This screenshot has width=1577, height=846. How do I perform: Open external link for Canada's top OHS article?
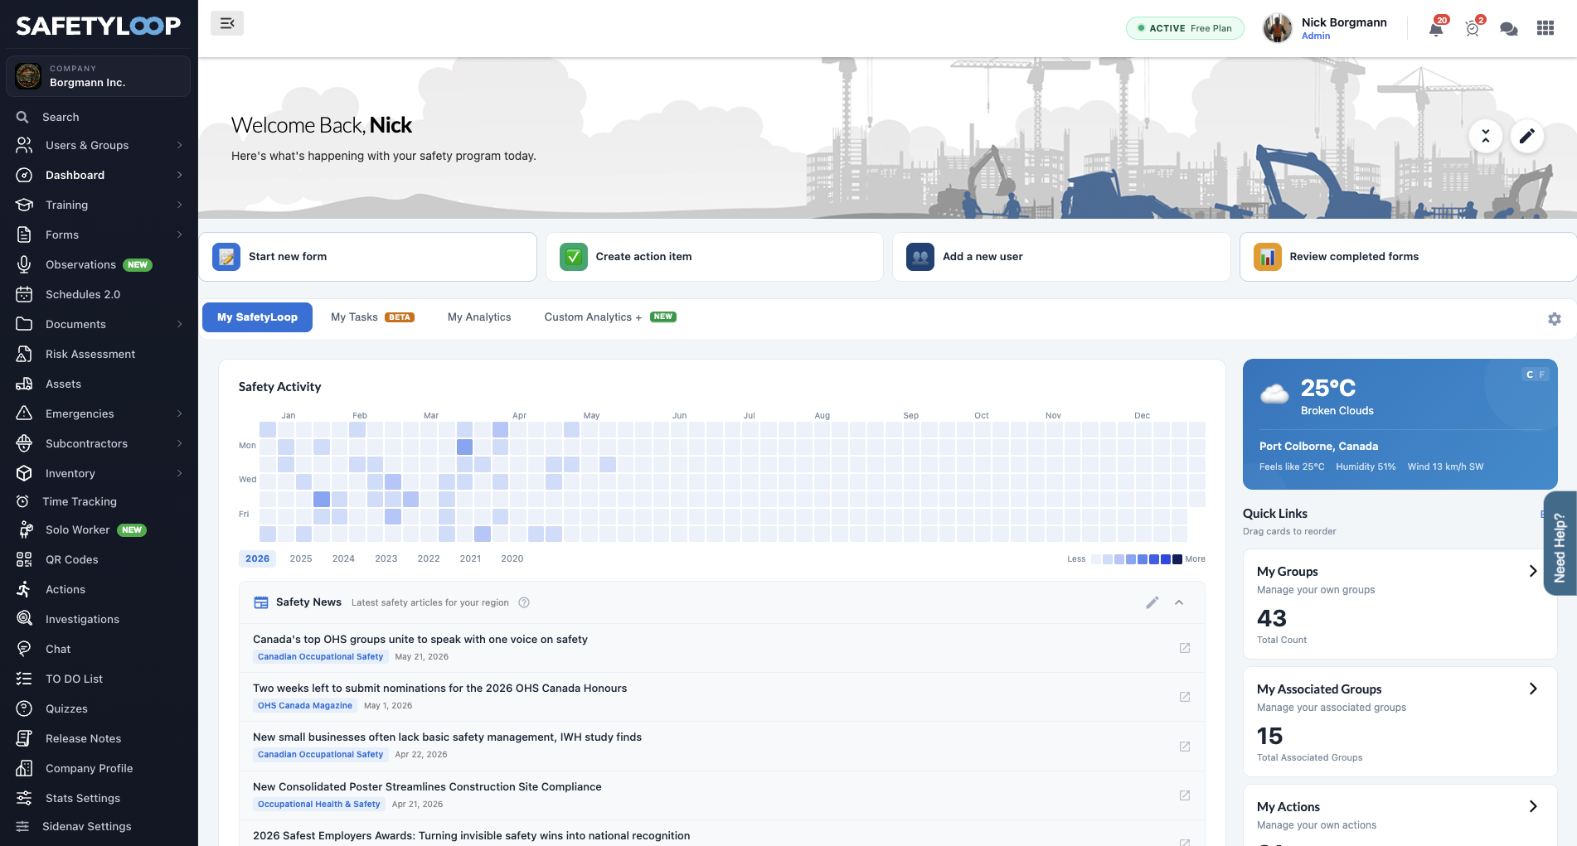pos(1185,648)
